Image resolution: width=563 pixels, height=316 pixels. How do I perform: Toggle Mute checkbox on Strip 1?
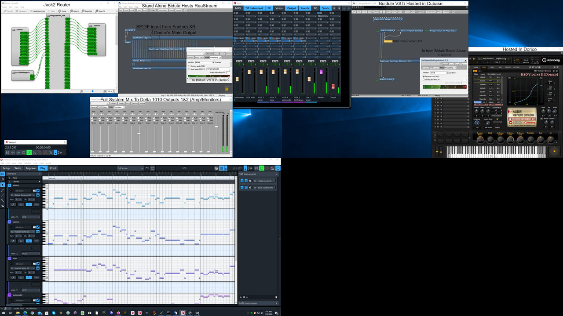pos(91,117)
